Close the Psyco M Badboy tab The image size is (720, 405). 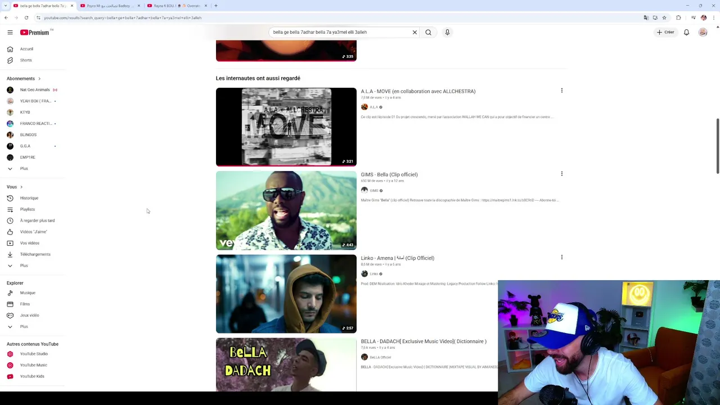point(139,6)
